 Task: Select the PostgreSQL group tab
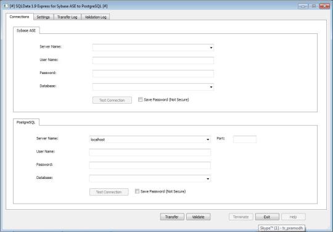tap(26, 122)
